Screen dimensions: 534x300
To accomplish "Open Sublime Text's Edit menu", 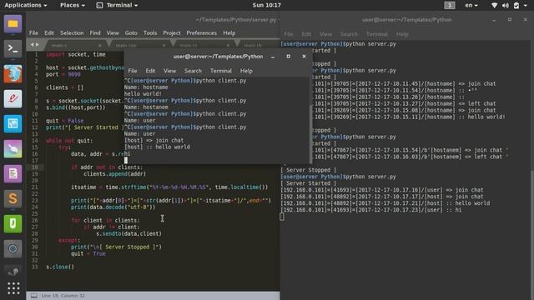I will [x=49, y=33].
